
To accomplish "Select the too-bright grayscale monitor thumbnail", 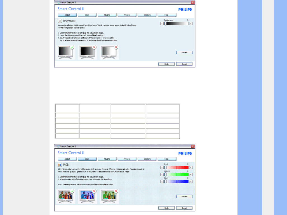I will point(109,52).
